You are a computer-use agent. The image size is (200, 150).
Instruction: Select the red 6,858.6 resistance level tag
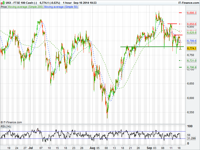(191, 24)
